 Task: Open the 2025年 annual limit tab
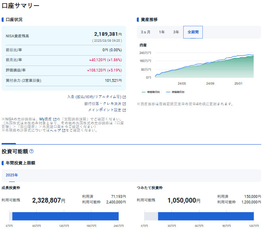pos(12,175)
